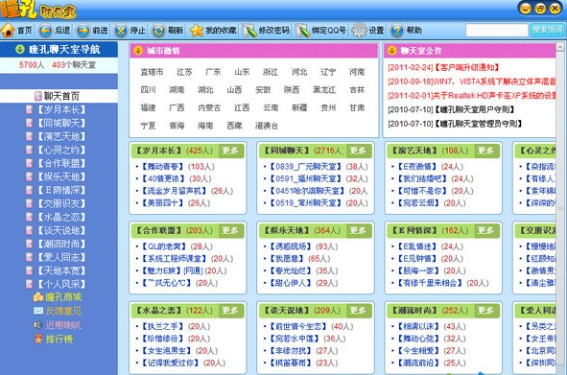Expand 更多 in the 岁月本长 card
Image resolution: width=567 pixels, height=375 pixels.
230,151
